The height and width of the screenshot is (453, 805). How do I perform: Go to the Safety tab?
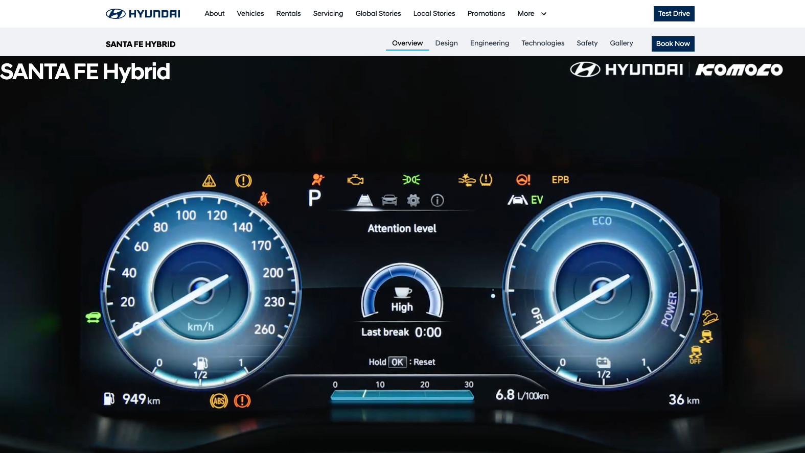tap(587, 43)
